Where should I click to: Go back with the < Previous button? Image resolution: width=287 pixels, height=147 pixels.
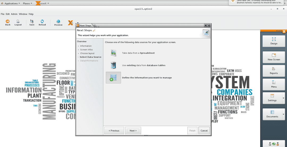coord(114,131)
